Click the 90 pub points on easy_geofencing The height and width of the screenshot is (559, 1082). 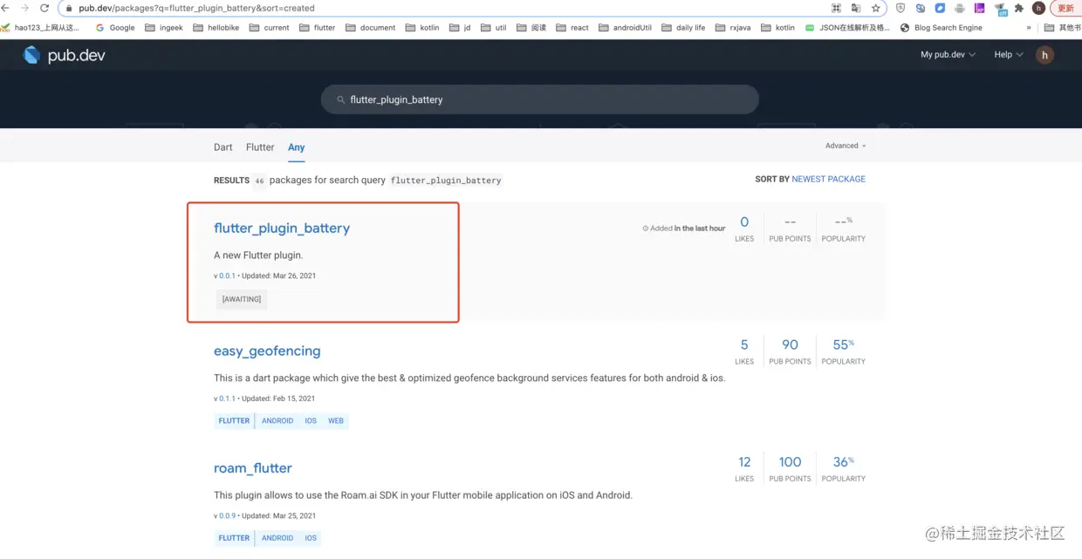point(790,345)
